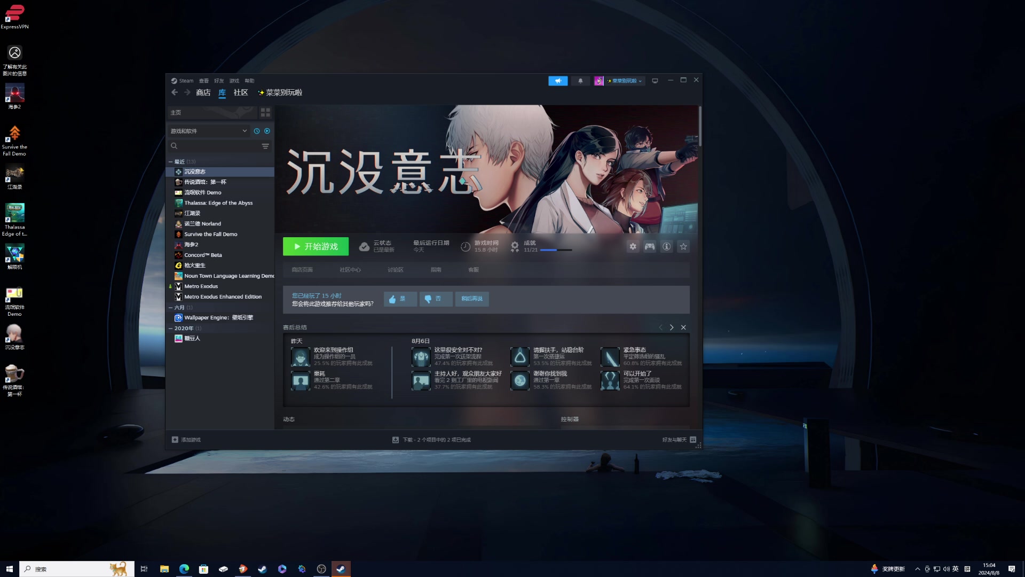
Task: Open game settings gear for 沉没意志
Action: click(x=633, y=246)
